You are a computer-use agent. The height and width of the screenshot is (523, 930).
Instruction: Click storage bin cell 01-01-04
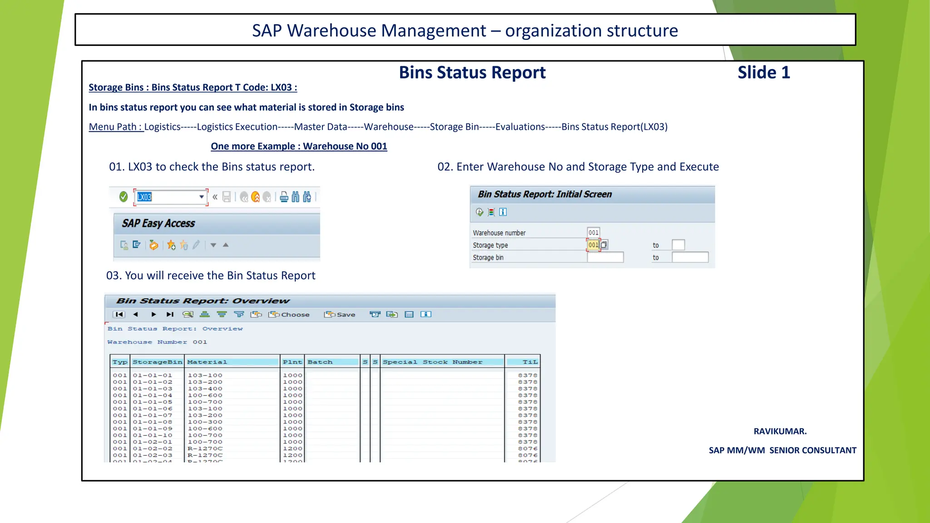(153, 395)
